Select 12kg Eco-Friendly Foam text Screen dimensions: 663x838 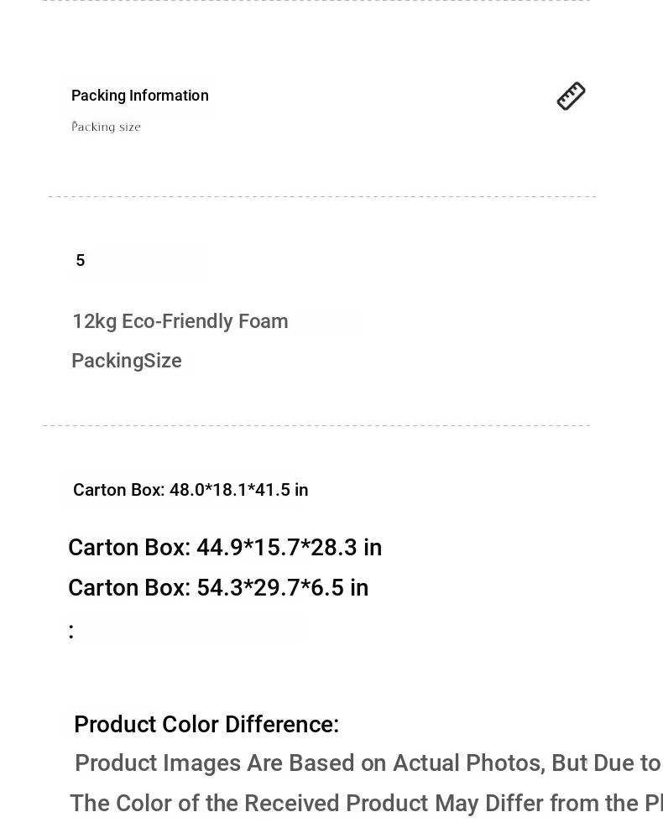click(x=180, y=321)
